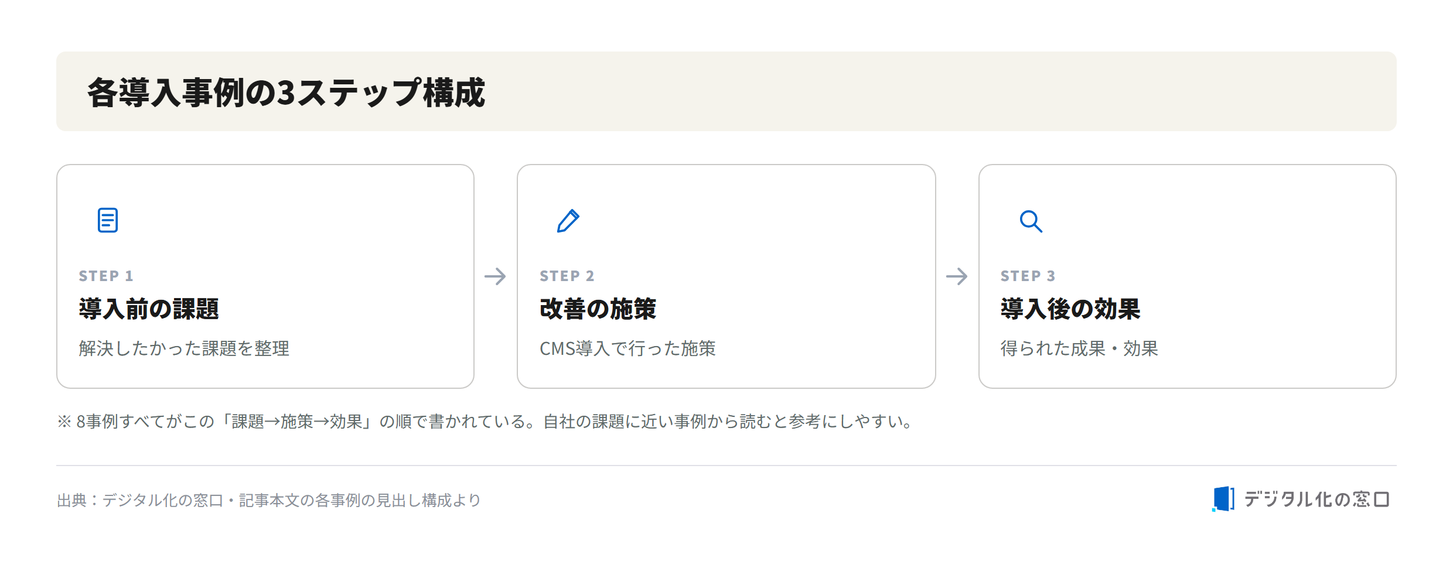This screenshot has width=1453, height=568.
Task: Click the 解決したかった課題を整理 description
Action: point(184,348)
